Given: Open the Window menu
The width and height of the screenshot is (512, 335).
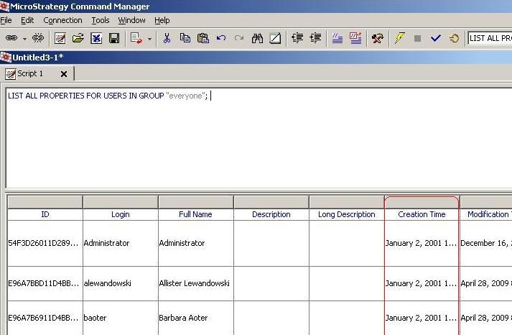Looking at the screenshot, I should tap(131, 20).
